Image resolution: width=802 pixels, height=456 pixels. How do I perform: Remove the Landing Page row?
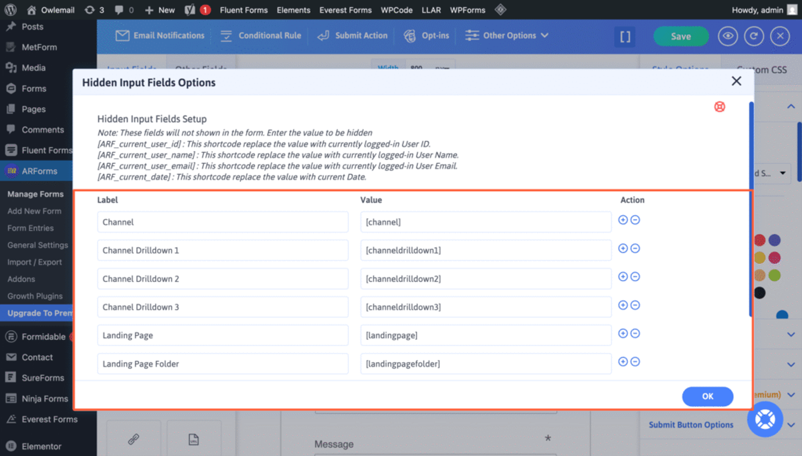tap(635, 333)
